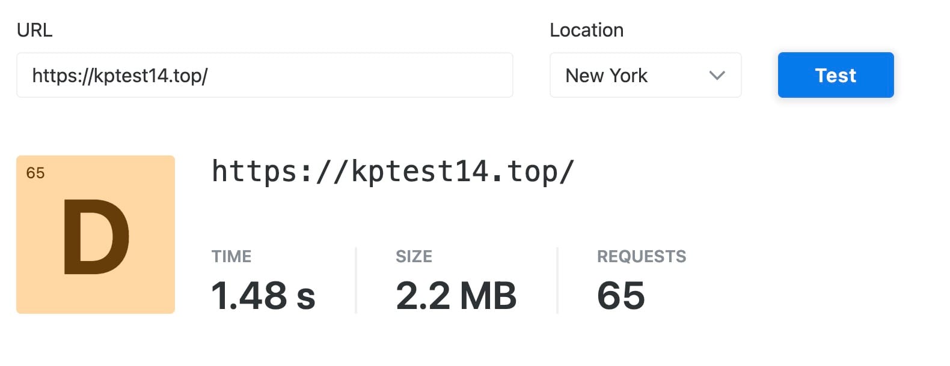Click the D grade badge
Image resolution: width=950 pixels, height=366 pixels.
click(x=96, y=235)
